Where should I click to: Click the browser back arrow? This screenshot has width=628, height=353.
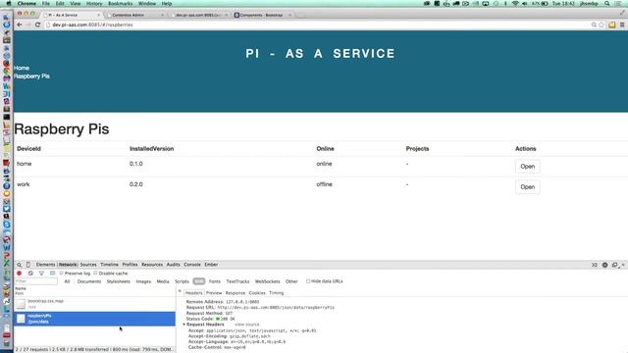coord(20,25)
